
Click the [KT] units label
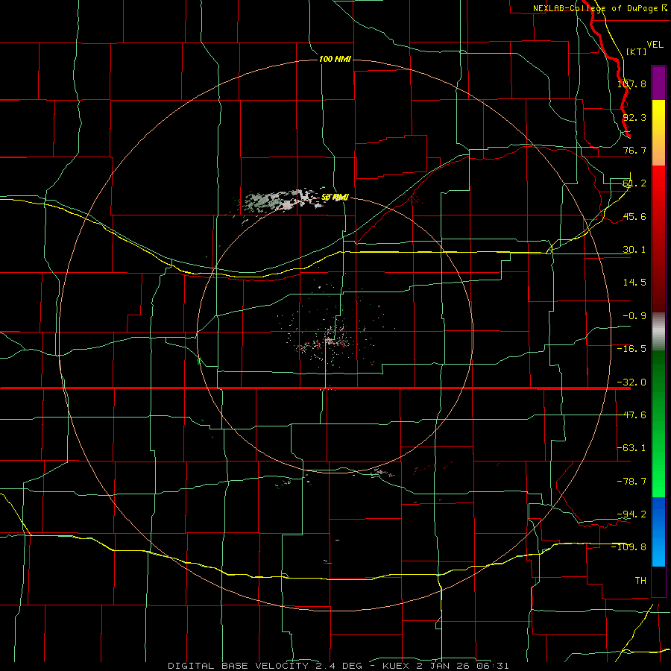[x=637, y=51]
